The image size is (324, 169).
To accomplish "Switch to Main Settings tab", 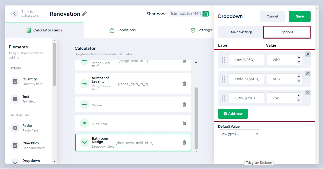I will (242, 32).
